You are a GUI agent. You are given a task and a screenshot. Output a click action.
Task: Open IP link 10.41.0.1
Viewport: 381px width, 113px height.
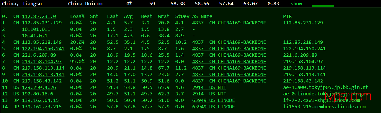35,36
